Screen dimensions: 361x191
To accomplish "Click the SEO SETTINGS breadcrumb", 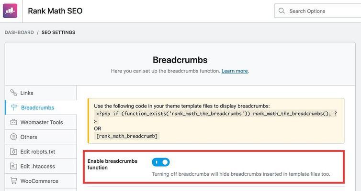I will (58, 32).
